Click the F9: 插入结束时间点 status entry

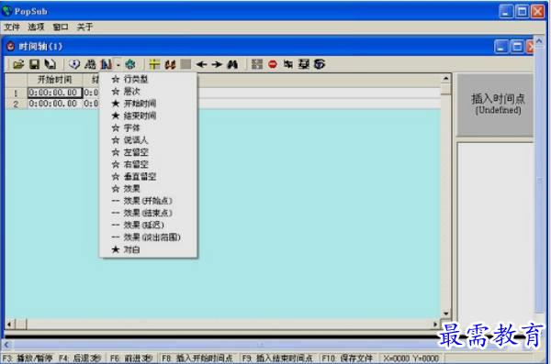[277, 358]
